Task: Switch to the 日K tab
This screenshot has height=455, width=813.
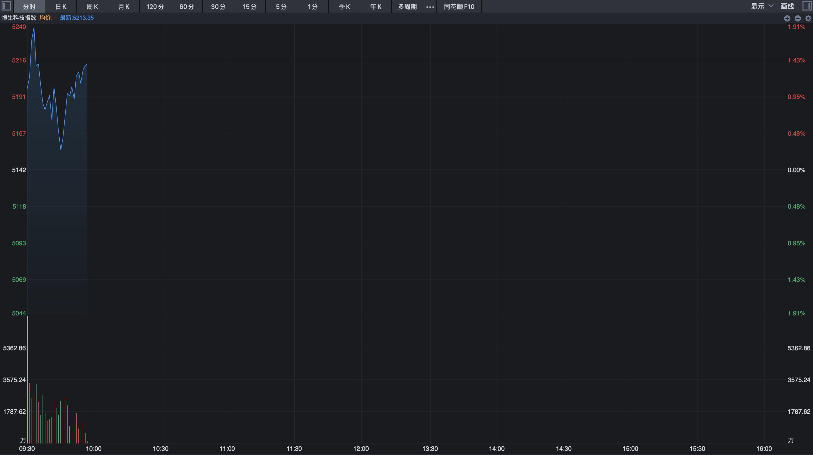Action: coord(61,7)
